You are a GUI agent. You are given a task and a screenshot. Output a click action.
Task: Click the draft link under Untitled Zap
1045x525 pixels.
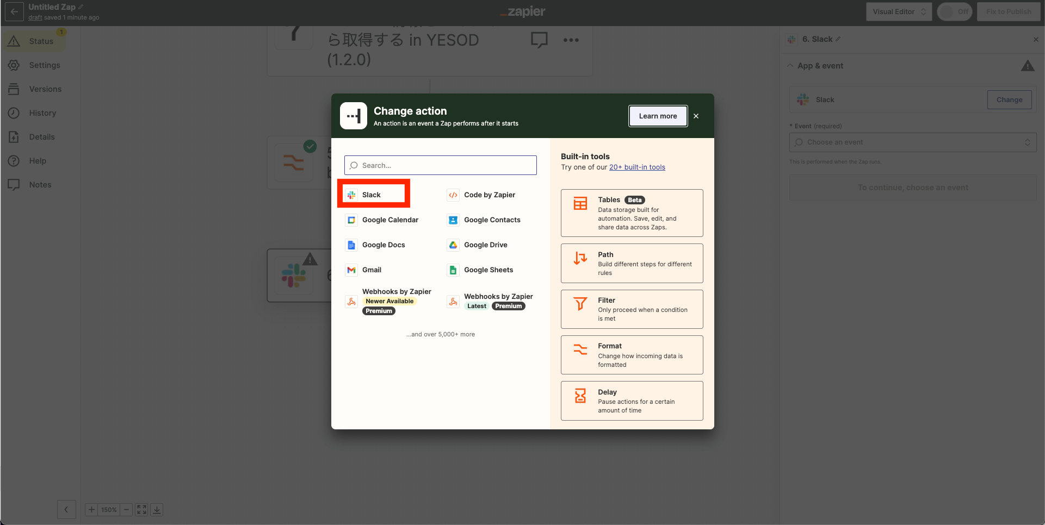pyautogui.click(x=35, y=17)
